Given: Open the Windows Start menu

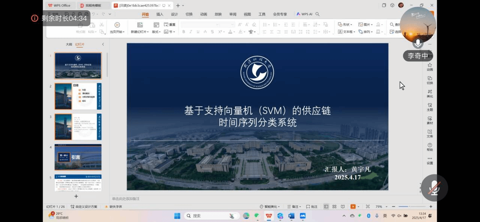Looking at the screenshot, I should point(177,216).
